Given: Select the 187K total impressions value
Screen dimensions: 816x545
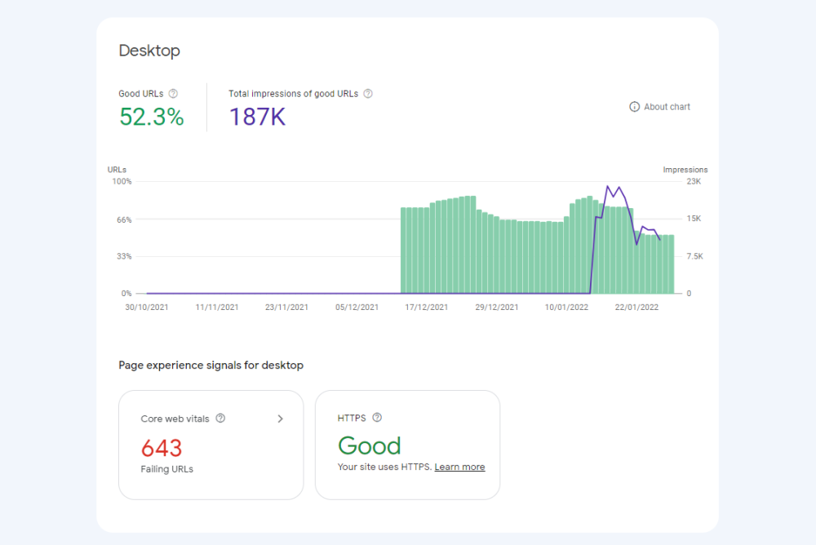Looking at the screenshot, I should (257, 117).
